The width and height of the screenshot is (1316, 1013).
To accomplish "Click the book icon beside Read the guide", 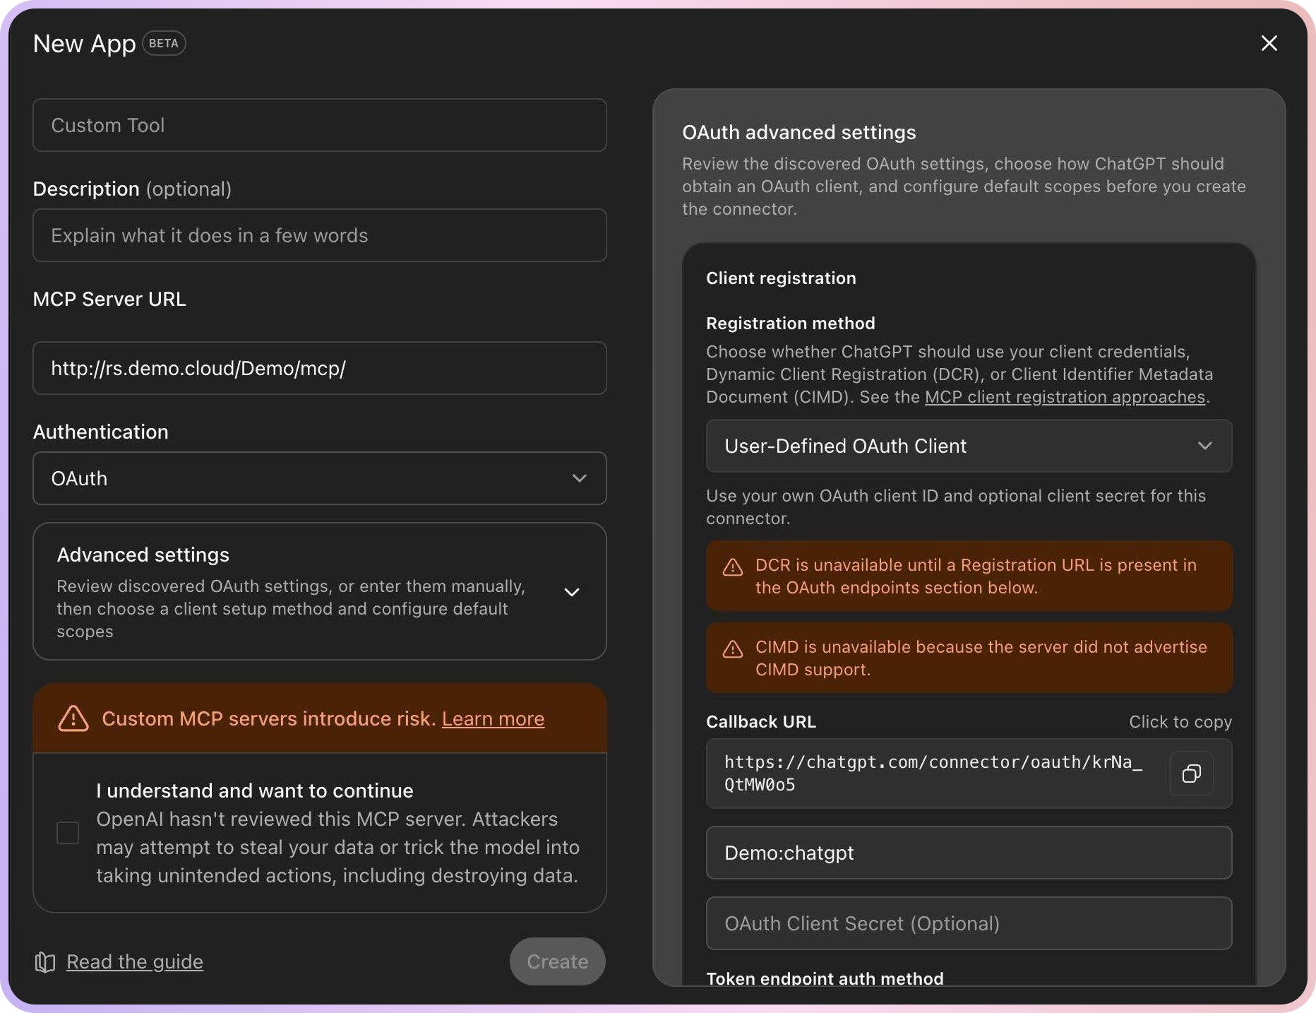I will click(x=45, y=962).
